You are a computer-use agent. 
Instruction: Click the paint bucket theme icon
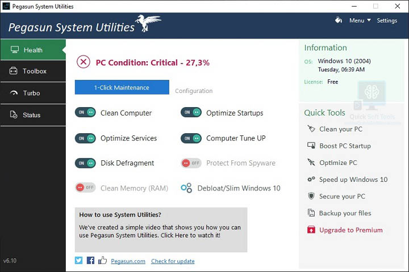(339, 20)
